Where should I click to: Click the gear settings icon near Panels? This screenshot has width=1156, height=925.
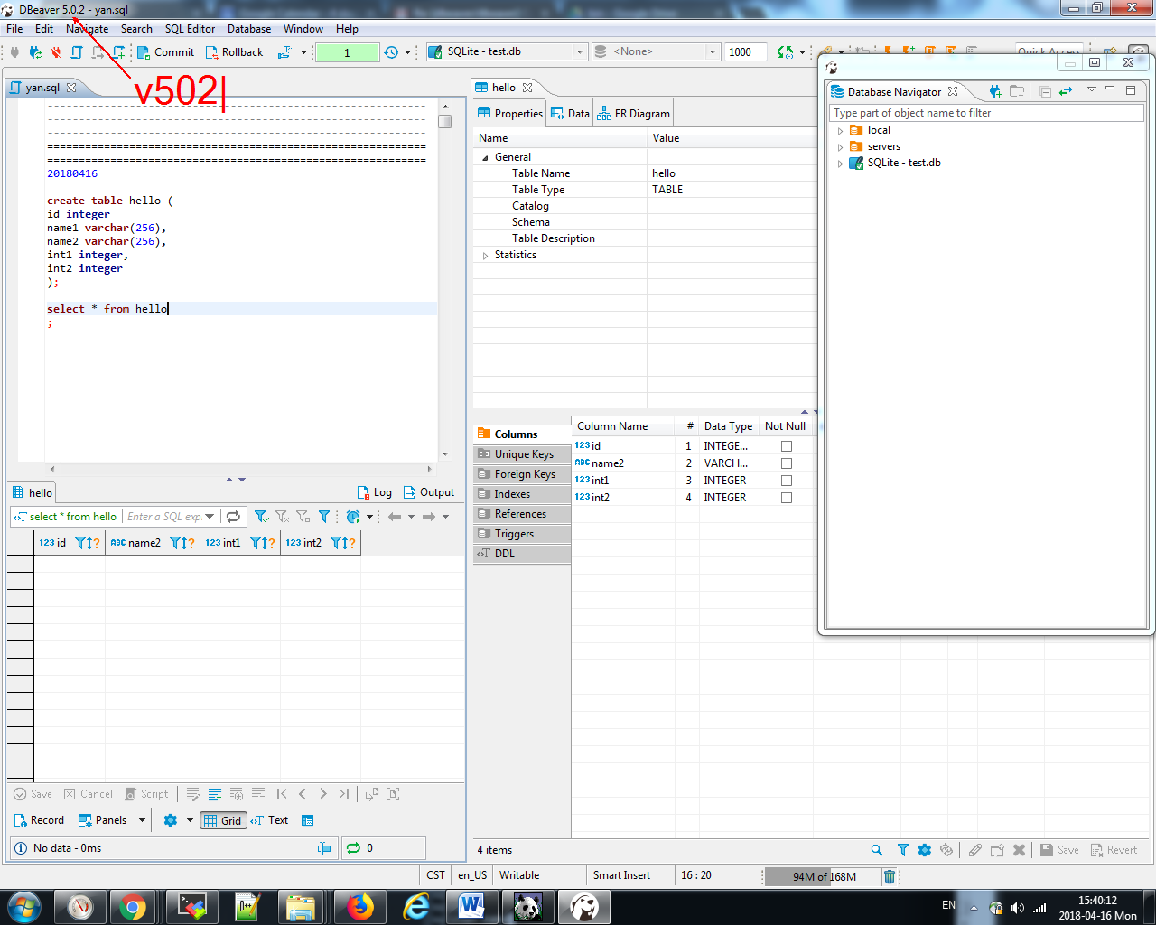(x=170, y=820)
